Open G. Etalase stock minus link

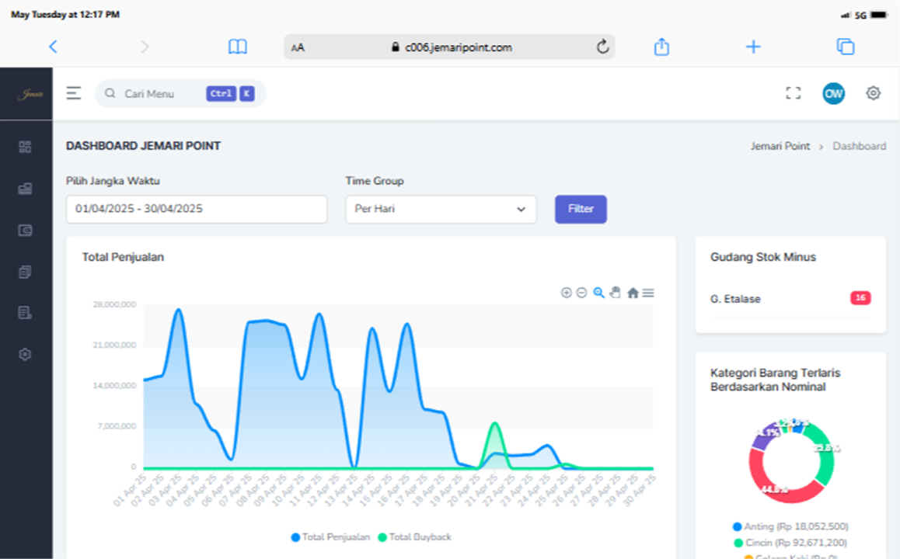click(x=736, y=299)
